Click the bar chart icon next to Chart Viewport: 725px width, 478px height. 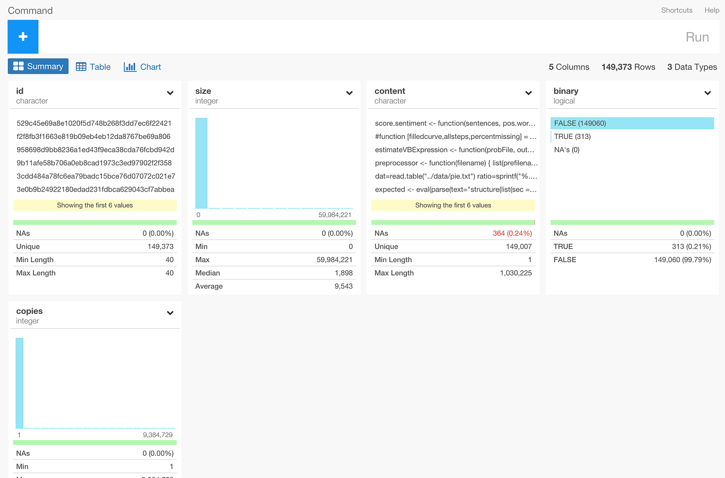[129, 66]
